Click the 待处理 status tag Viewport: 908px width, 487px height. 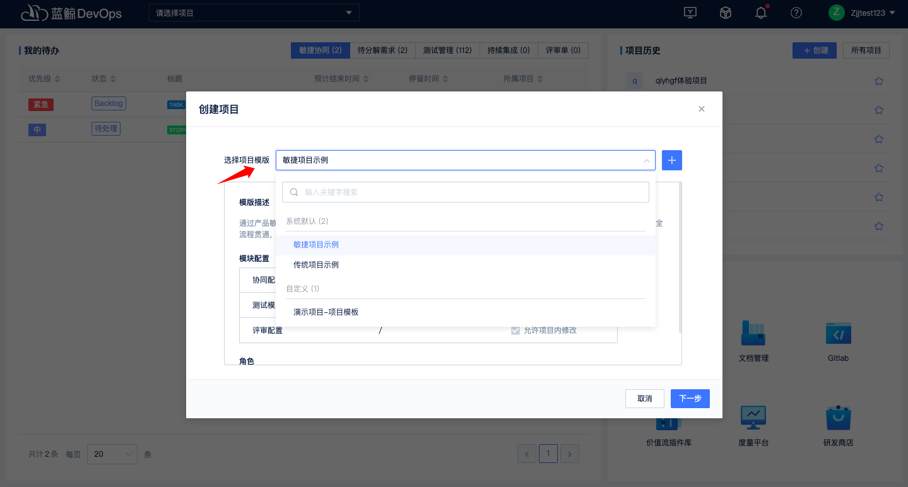(106, 129)
